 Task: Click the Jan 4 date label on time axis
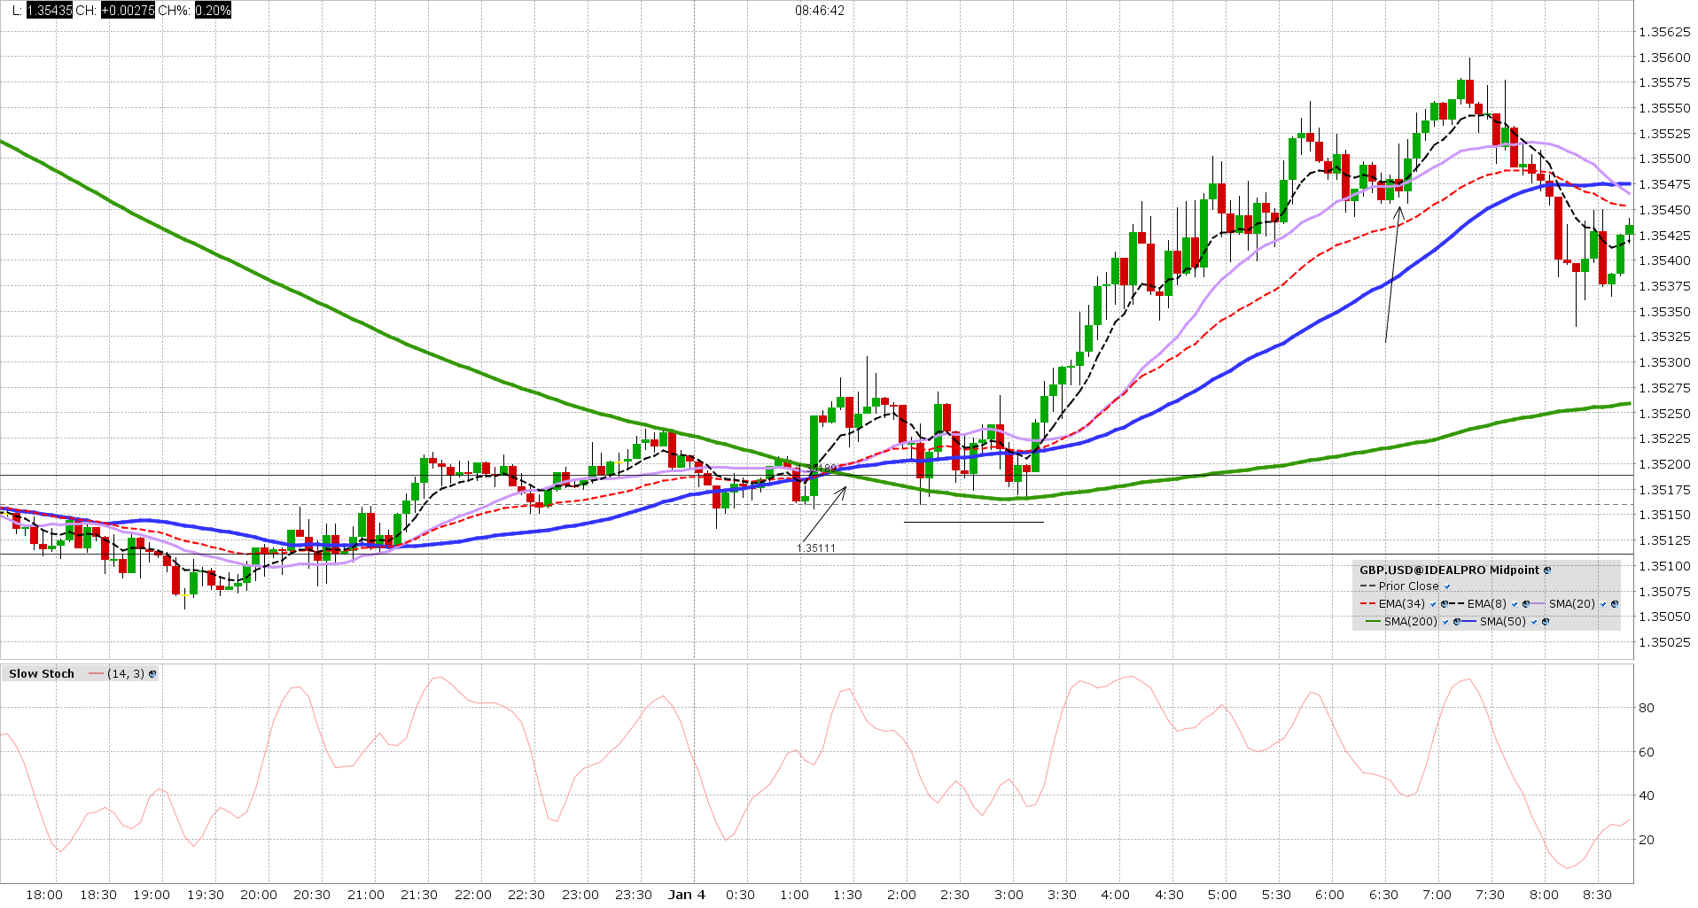pos(687,895)
